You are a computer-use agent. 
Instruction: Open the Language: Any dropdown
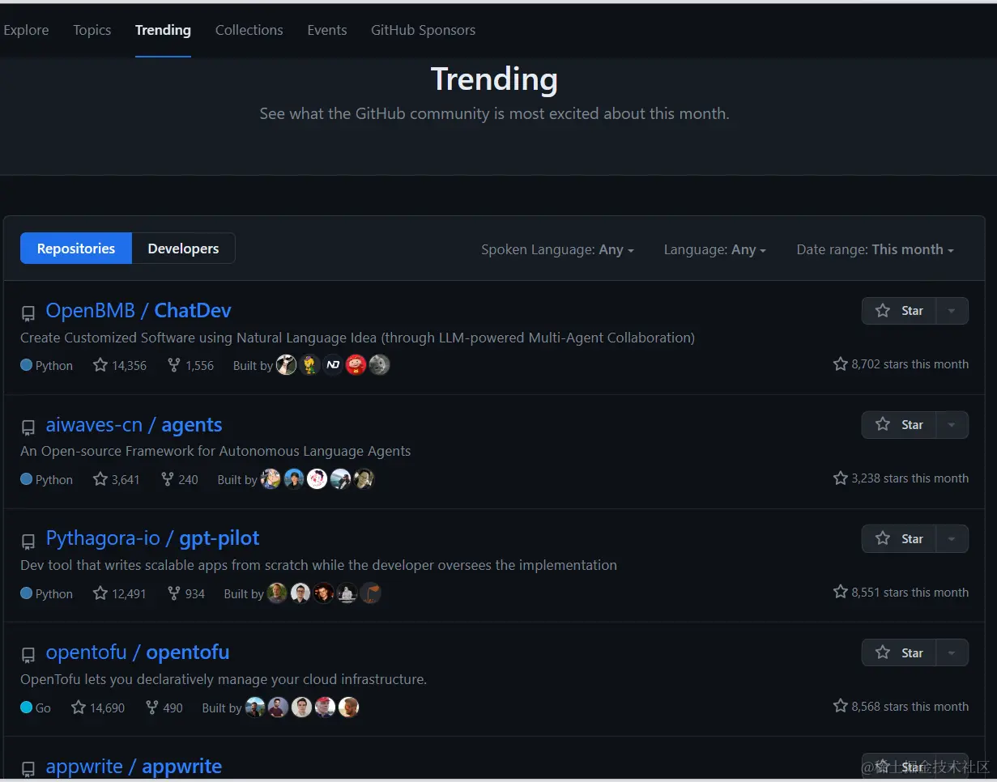[x=714, y=249]
